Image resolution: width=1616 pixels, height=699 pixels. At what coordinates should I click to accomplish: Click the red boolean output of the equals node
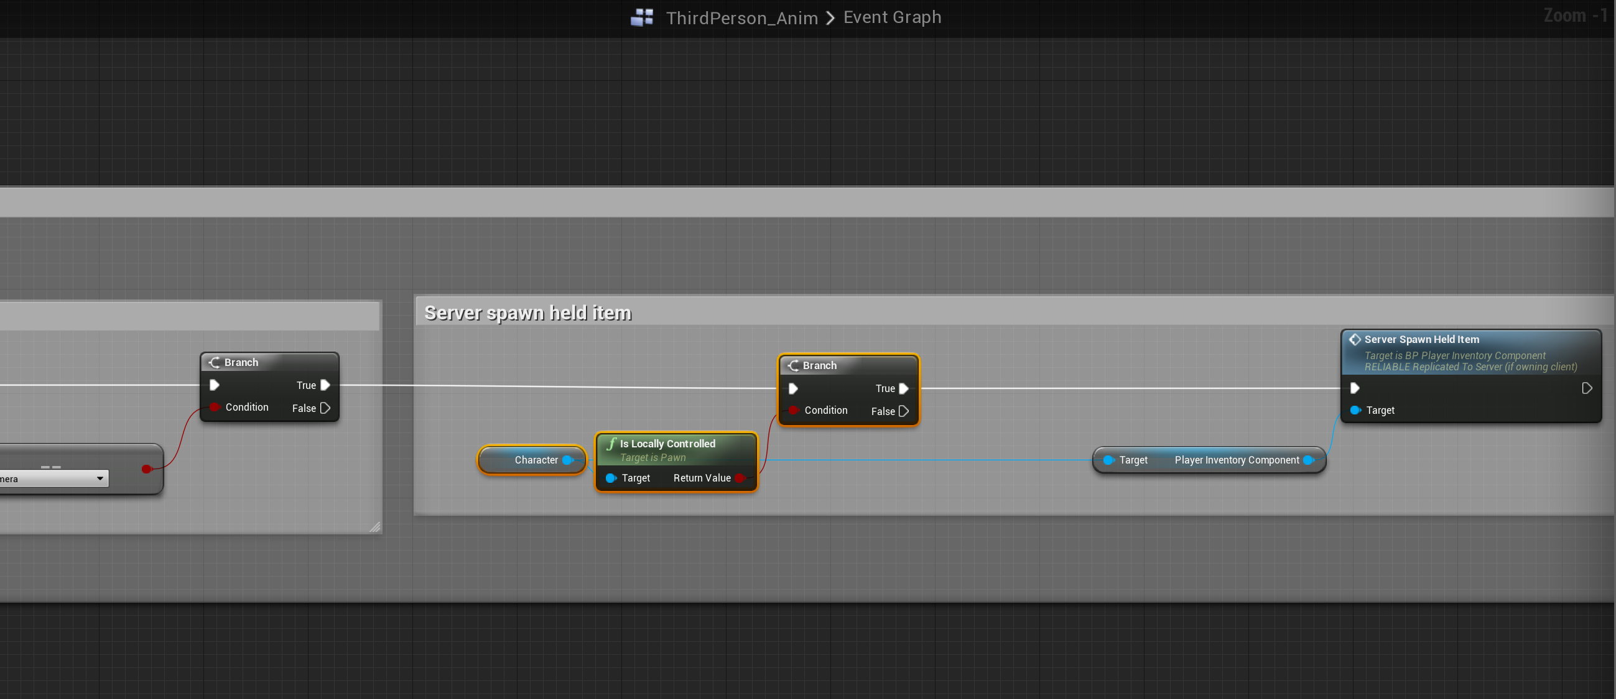tap(146, 469)
